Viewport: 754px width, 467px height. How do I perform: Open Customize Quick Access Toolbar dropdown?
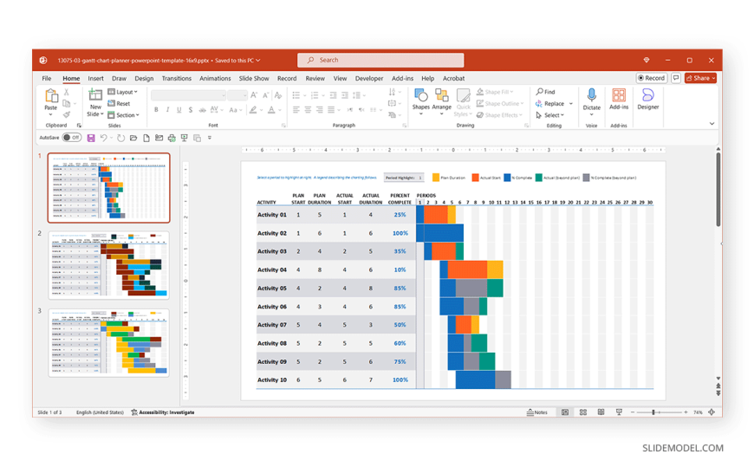click(x=210, y=138)
